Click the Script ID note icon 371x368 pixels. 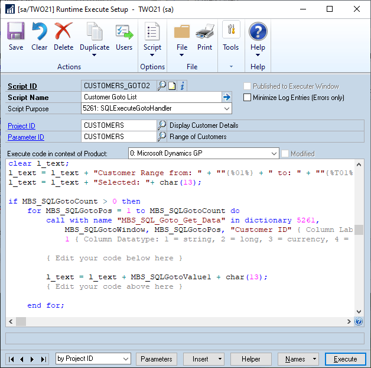pos(172,86)
